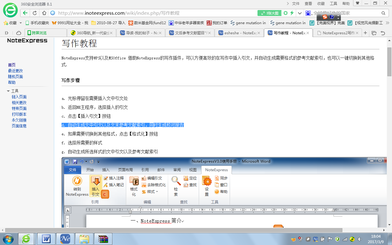
Task: Switch to the NoteExpress2写作 tab
Action: point(337,33)
